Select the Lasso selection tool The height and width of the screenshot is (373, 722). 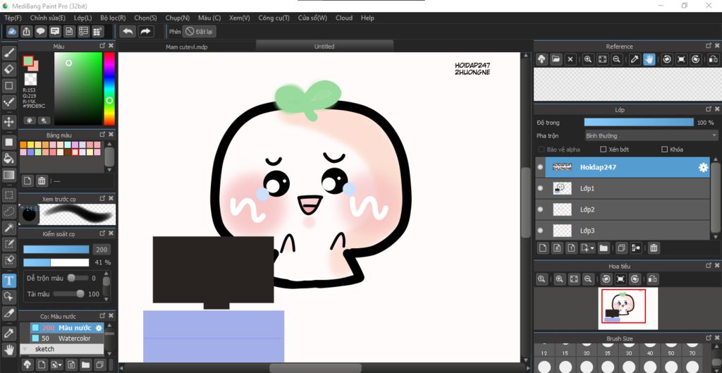pos(8,211)
